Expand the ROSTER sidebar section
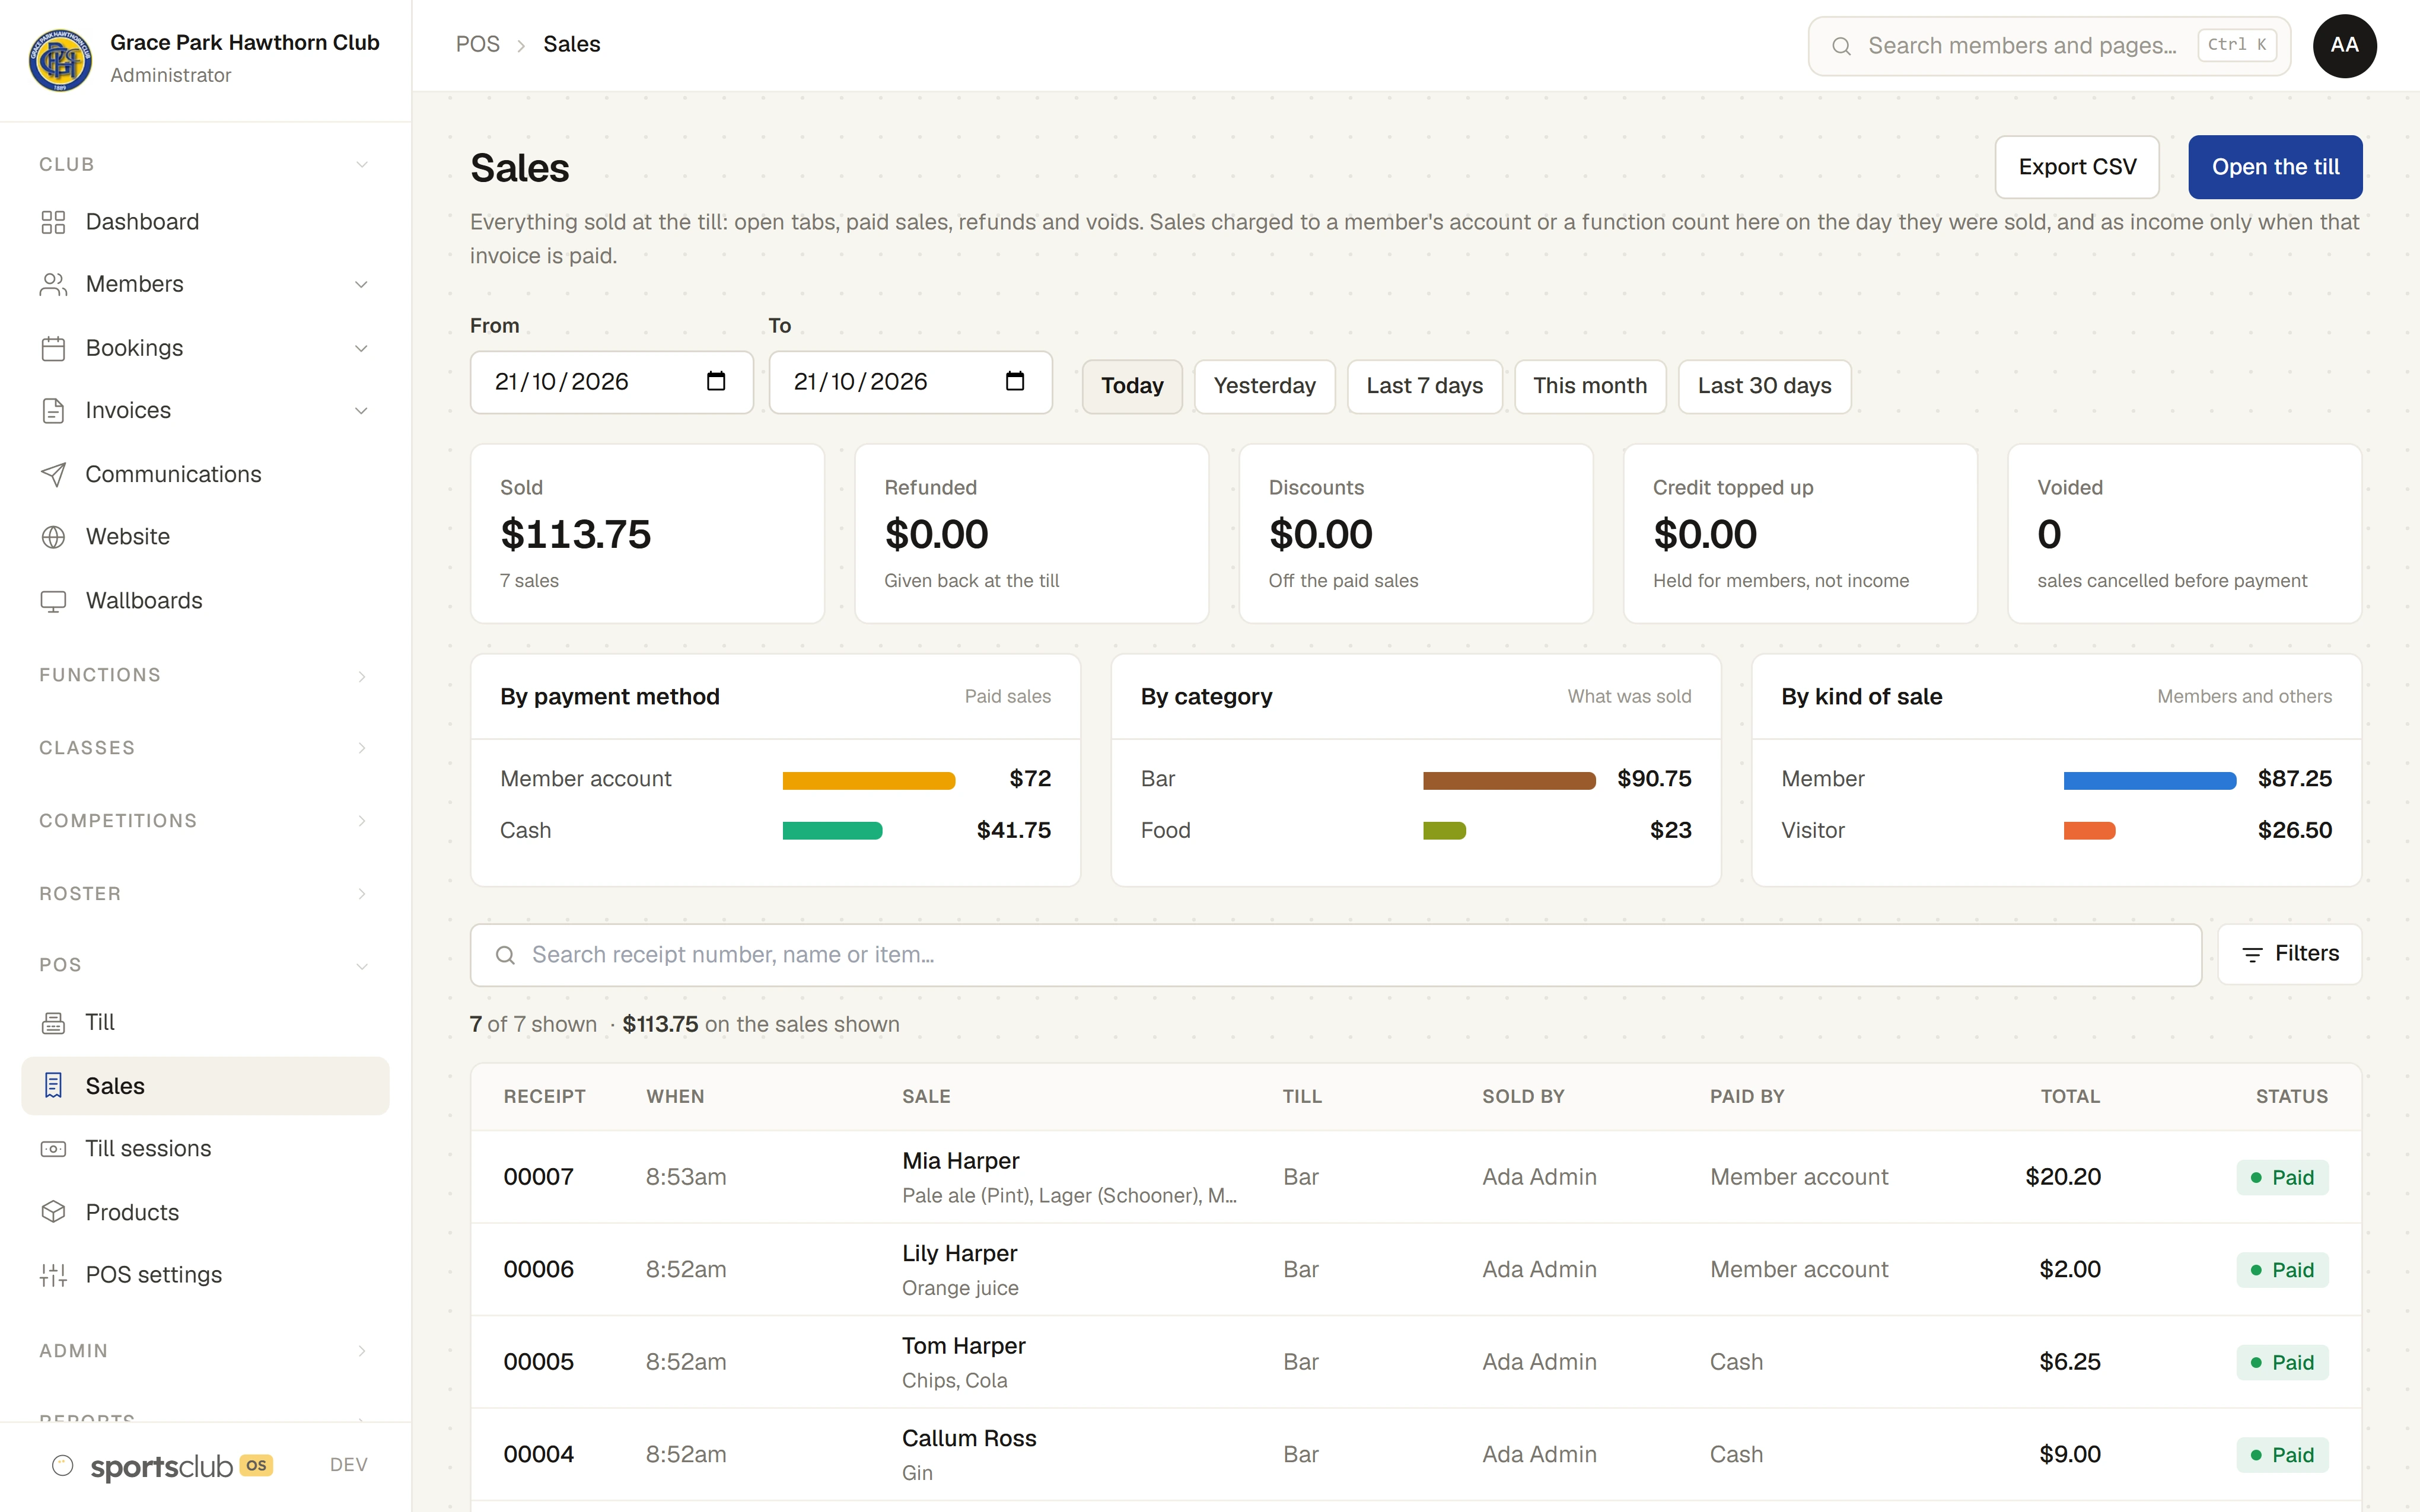This screenshot has height=1512, width=2420. [x=205, y=894]
